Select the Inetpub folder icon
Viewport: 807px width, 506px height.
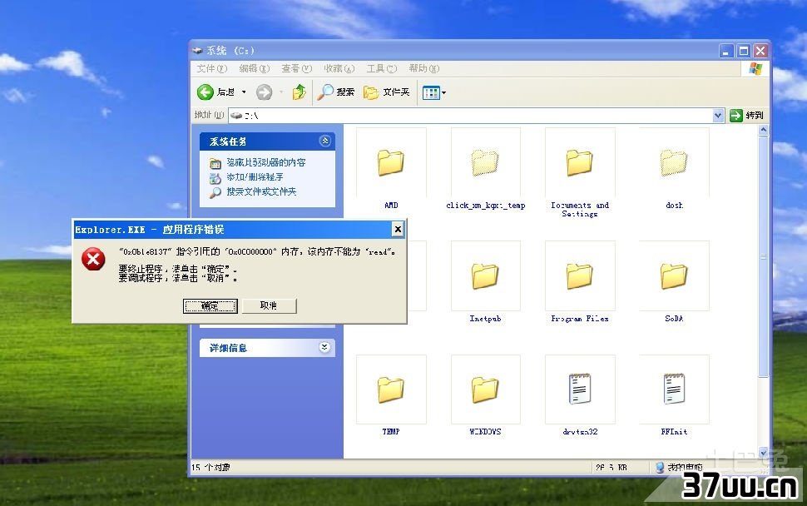(485, 276)
